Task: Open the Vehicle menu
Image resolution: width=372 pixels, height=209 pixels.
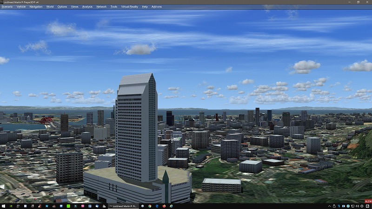Action: click(21, 7)
